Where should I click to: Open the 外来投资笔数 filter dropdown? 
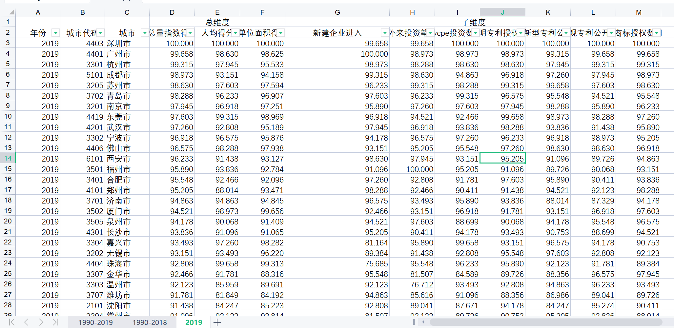click(430, 33)
